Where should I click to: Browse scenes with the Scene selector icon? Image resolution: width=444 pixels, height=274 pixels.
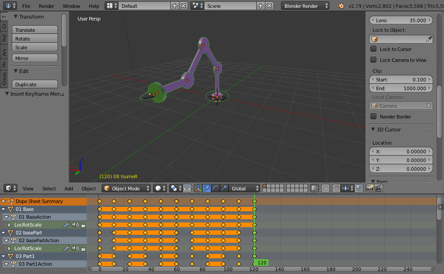click(x=197, y=6)
